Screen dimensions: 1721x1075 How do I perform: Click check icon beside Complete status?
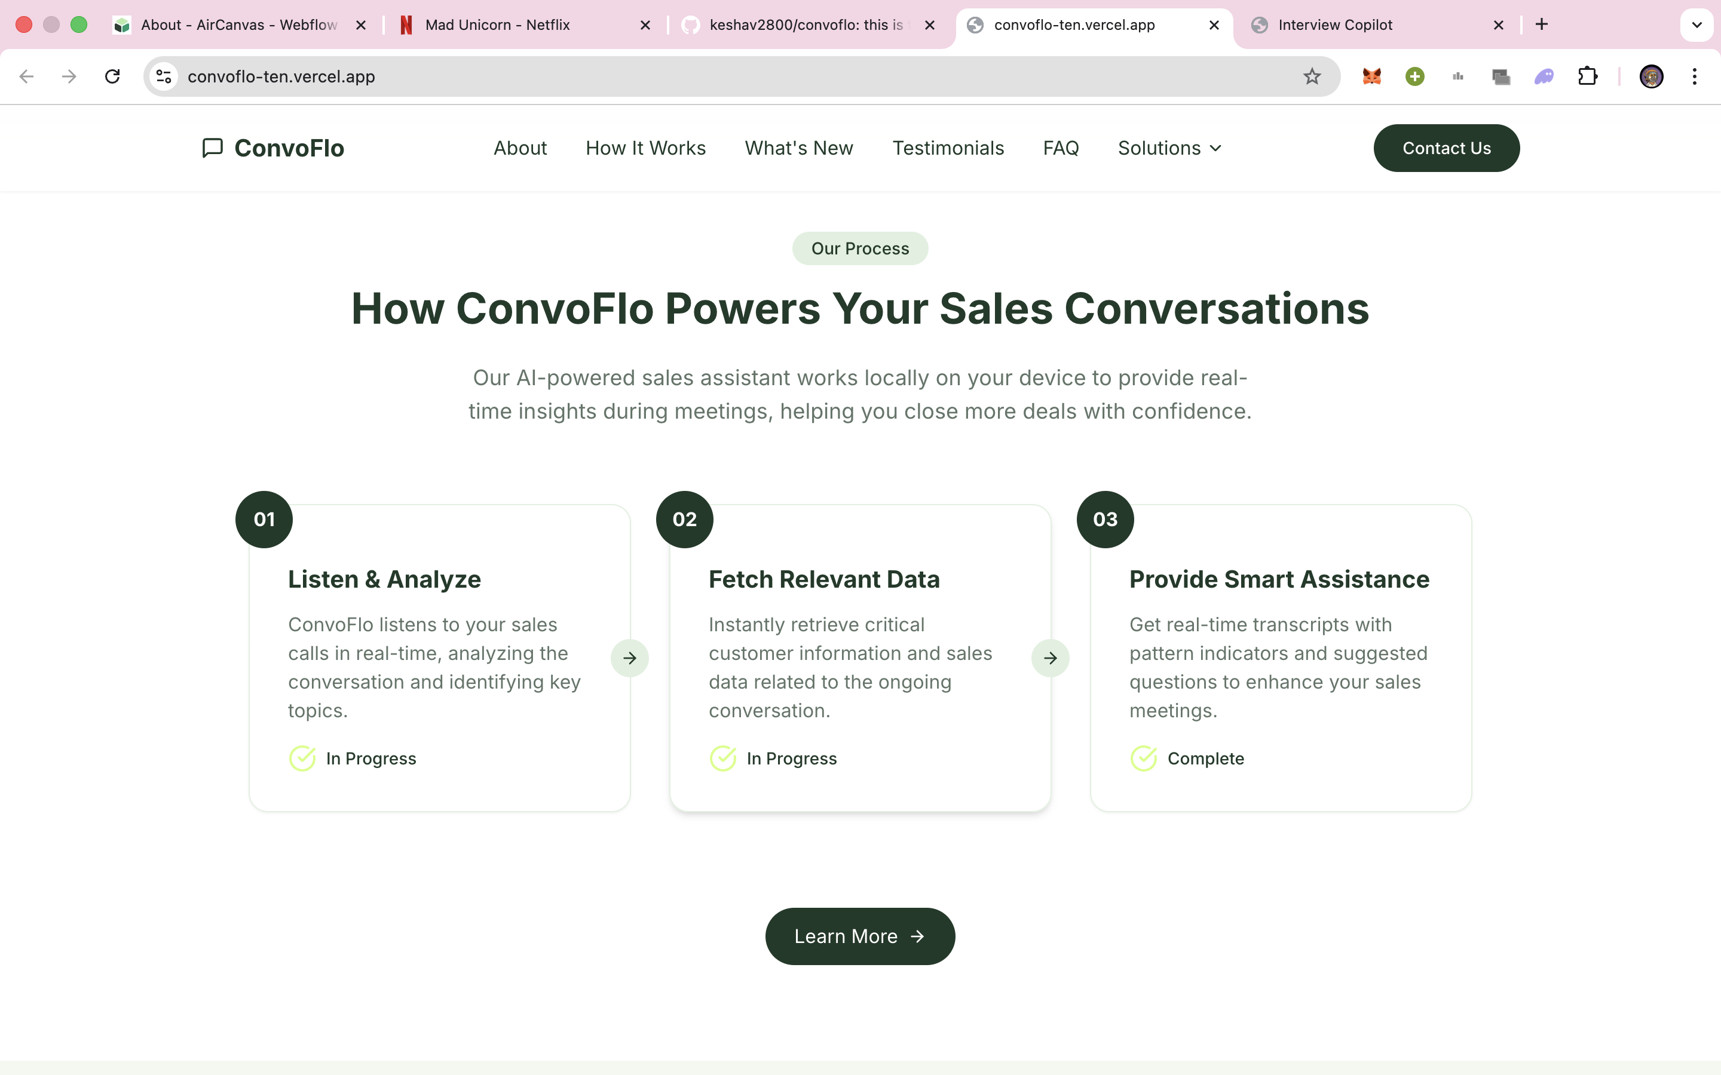tap(1144, 758)
